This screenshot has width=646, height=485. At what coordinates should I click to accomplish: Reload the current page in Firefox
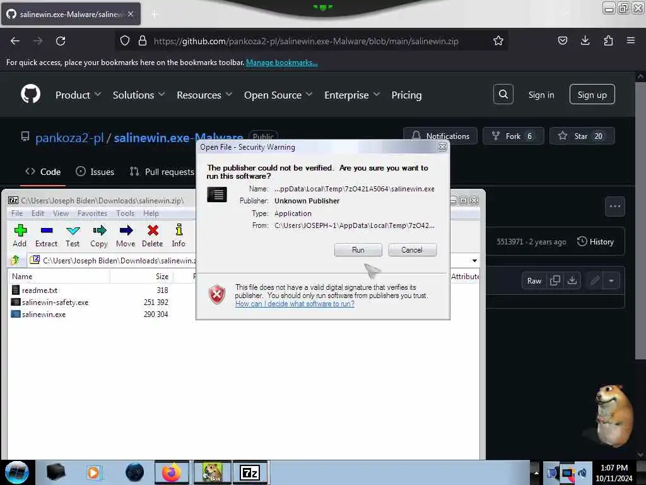(61, 41)
